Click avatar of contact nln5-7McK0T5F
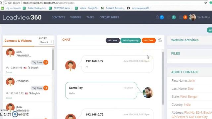 (x=10, y=53)
